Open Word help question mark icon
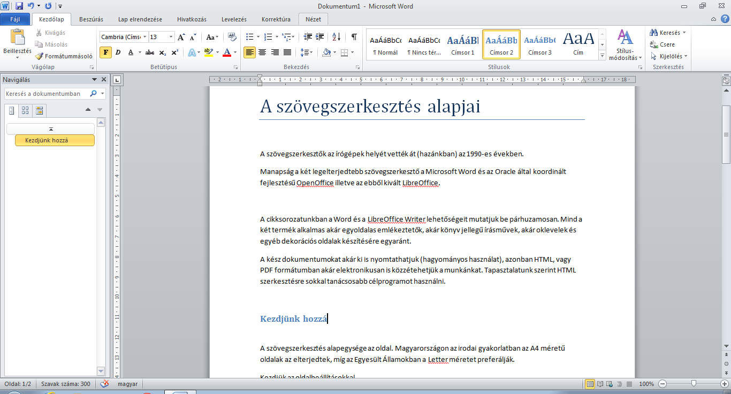 click(725, 19)
